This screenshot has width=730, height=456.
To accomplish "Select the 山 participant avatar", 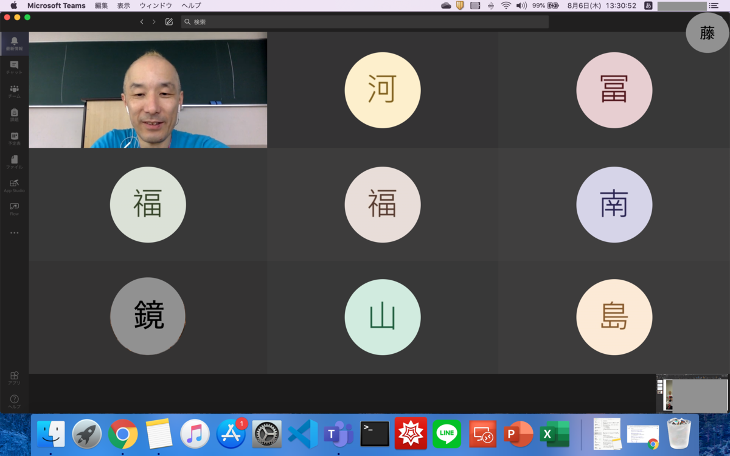I will click(x=382, y=317).
